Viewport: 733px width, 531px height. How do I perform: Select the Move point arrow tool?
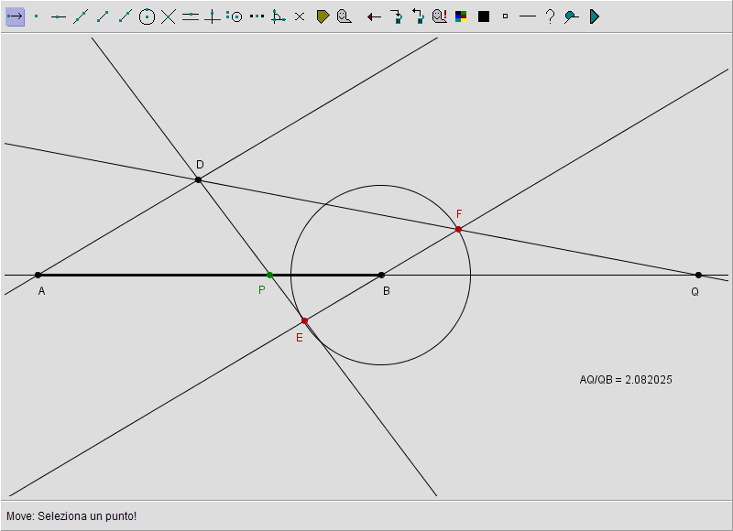click(15, 16)
